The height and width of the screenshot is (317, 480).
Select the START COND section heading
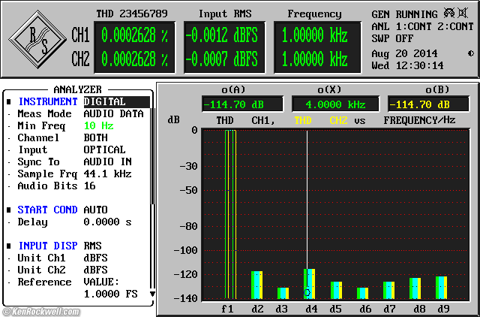(47, 210)
